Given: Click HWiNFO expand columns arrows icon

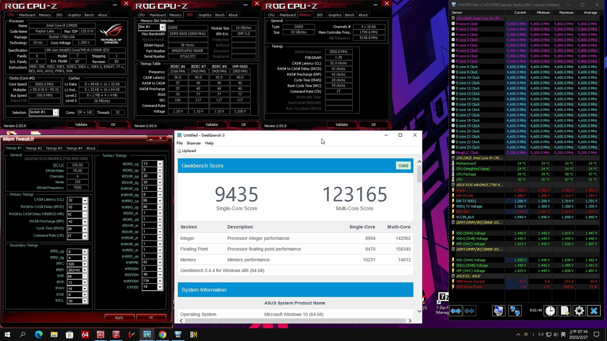Looking at the screenshot, I should pos(456,311).
